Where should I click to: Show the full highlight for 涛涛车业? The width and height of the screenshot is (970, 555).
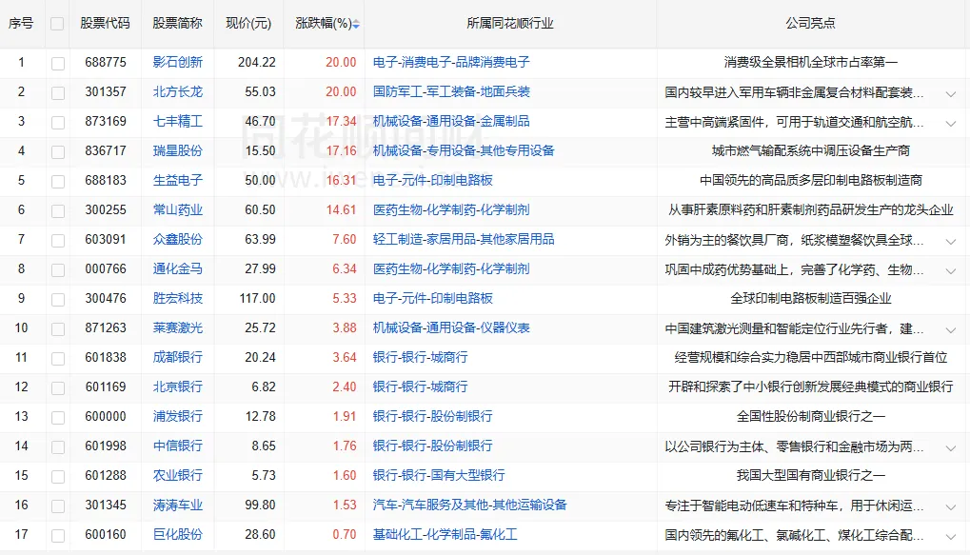(951, 507)
